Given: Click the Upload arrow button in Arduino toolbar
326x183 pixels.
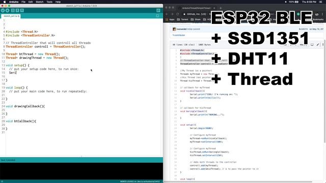Looking at the screenshot, I should (x=7, y=10).
